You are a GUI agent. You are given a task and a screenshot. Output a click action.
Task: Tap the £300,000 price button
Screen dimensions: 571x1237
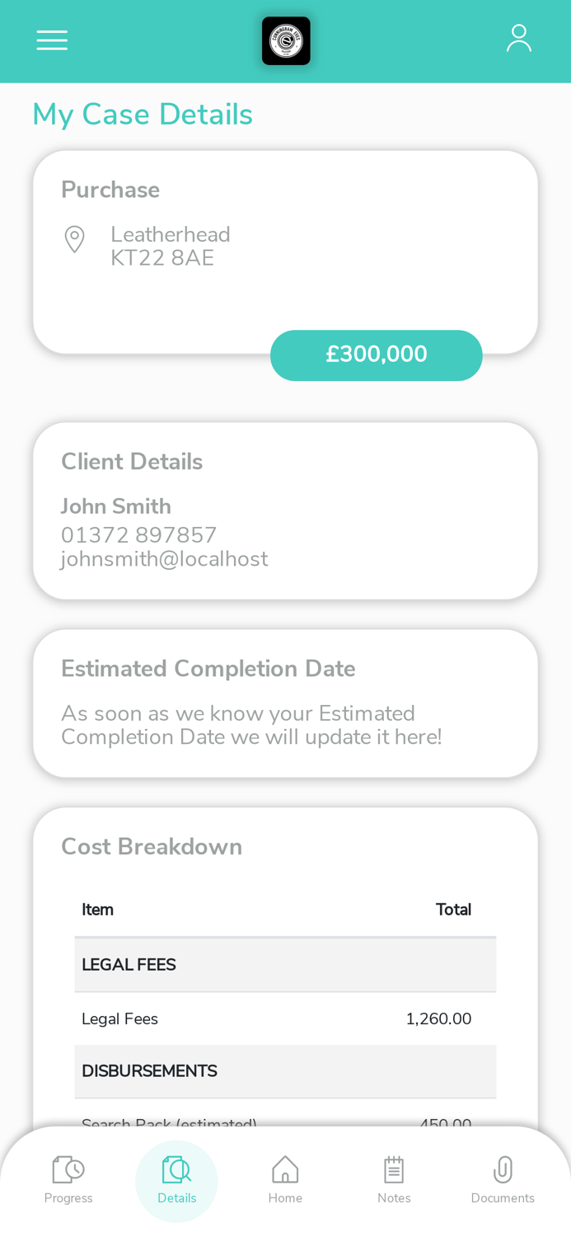click(377, 355)
